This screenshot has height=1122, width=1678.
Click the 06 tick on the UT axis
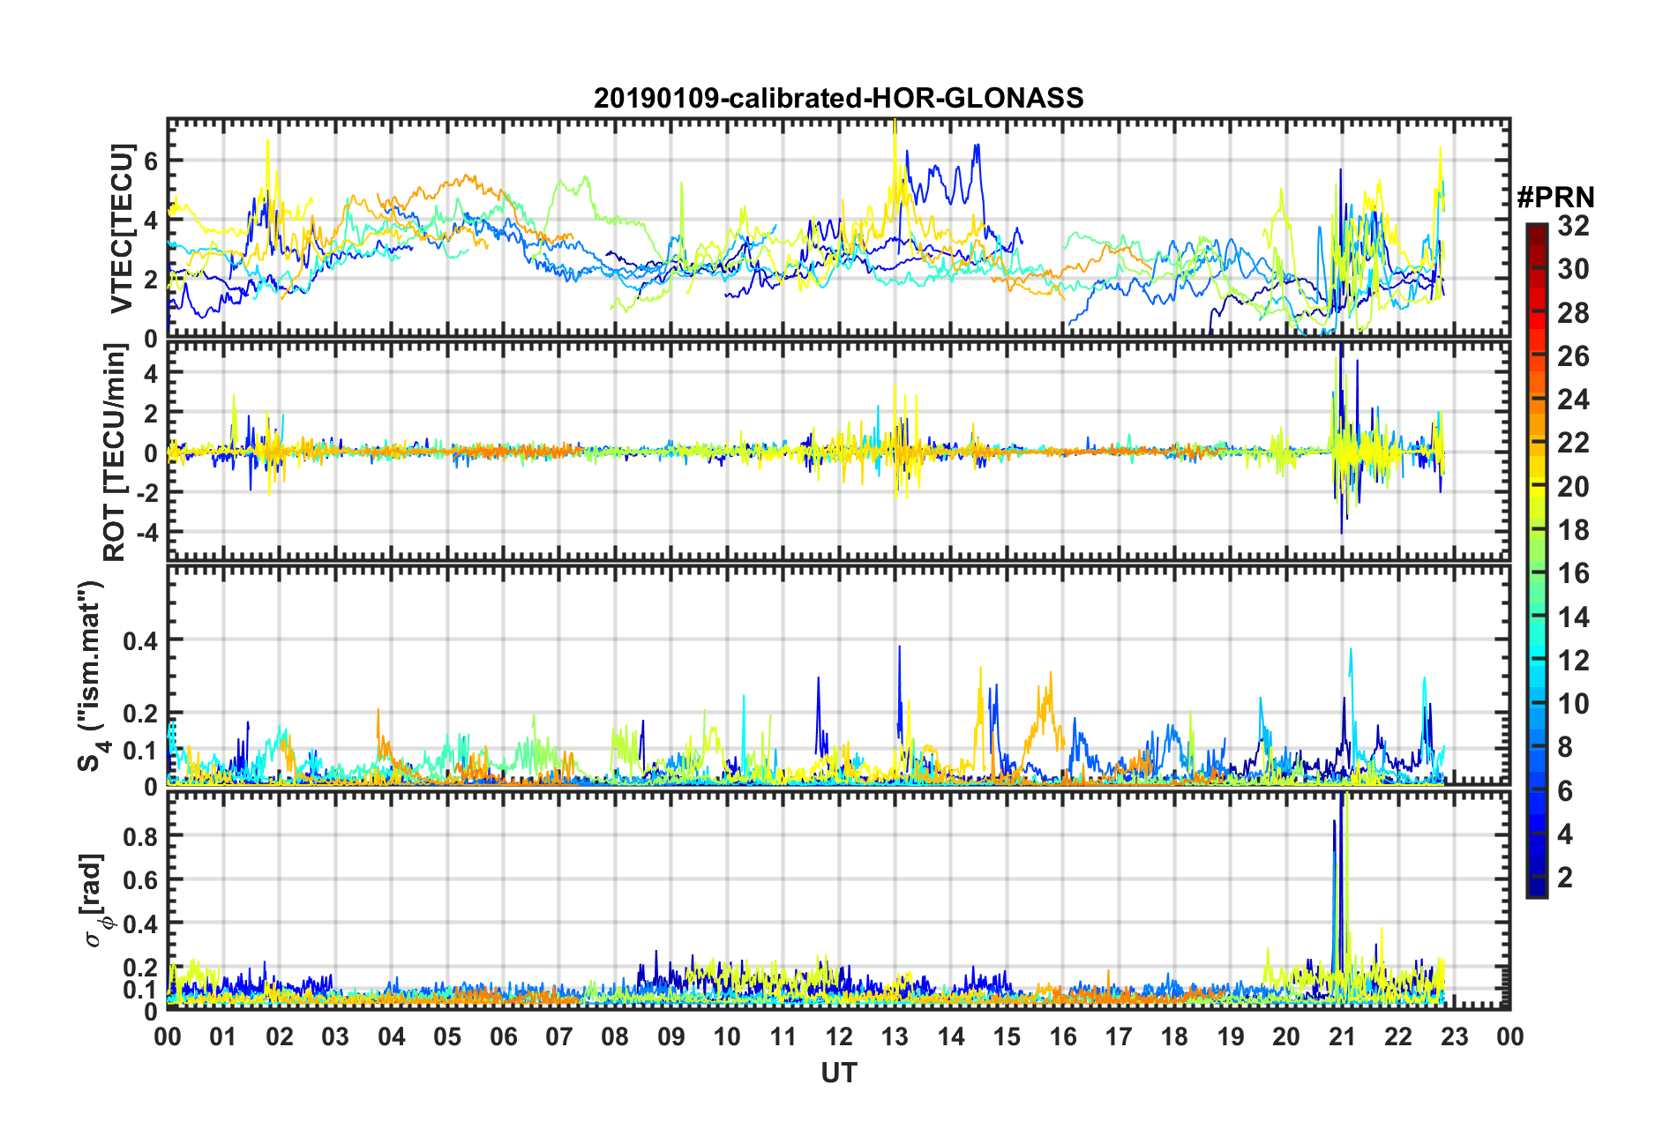tap(503, 1036)
